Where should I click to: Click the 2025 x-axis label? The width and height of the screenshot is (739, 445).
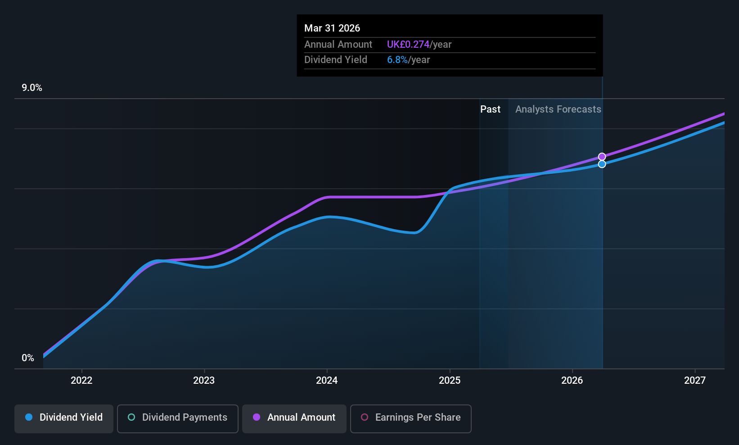(x=450, y=380)
